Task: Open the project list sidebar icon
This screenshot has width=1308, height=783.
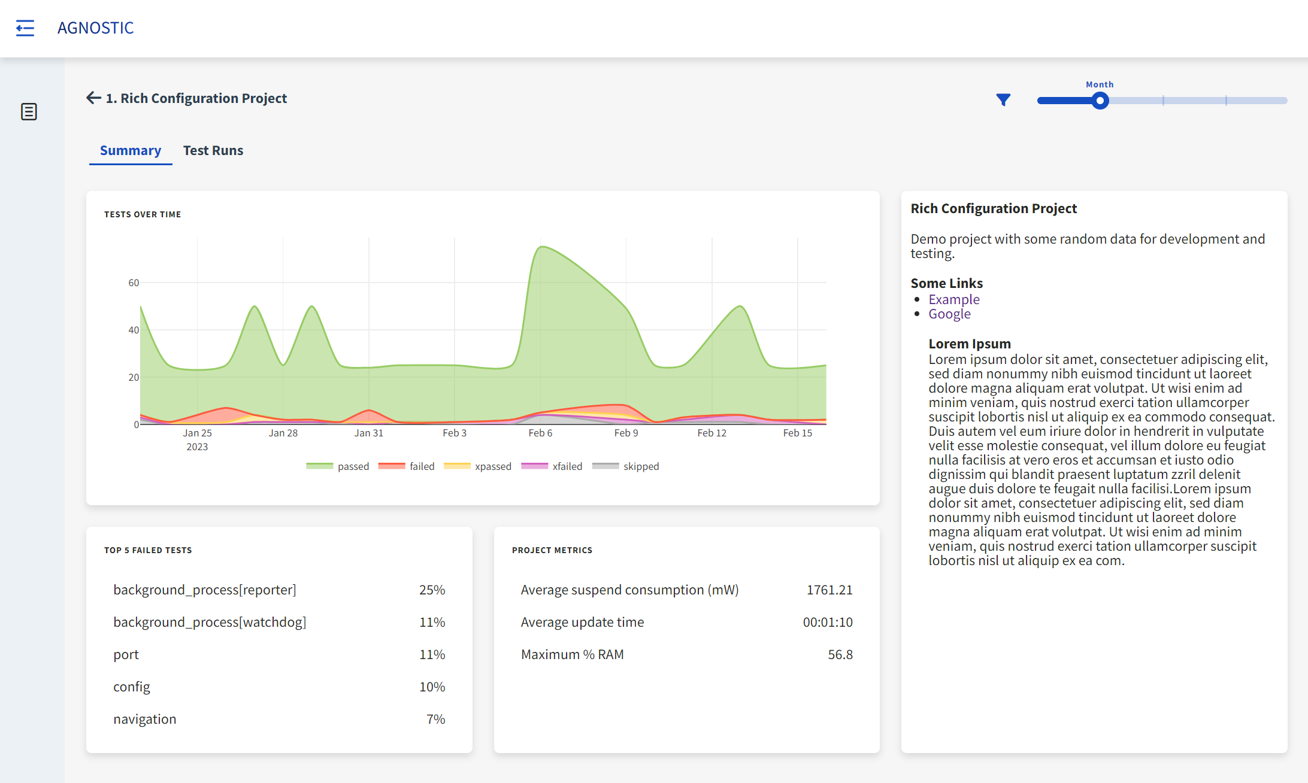Action: tap(29, 112)
